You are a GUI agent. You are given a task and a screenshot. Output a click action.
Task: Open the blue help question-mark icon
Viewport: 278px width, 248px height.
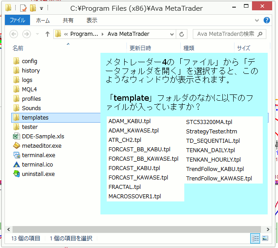coord(267,20)
